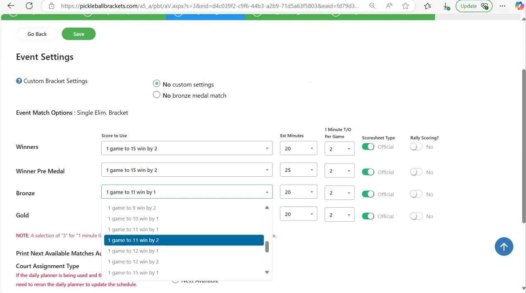Open Winner Pre Medal timeouts dropdown
This screenshot has height=293, width=526.
tap(340, 171)
